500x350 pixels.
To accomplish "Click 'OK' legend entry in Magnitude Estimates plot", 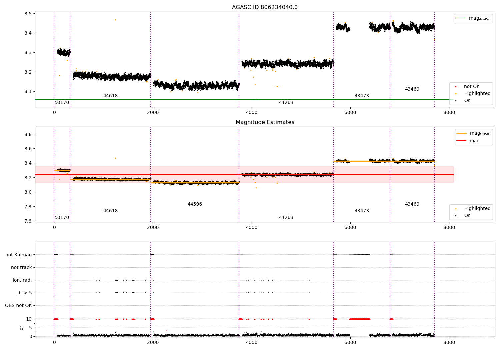I will point(467,216).
